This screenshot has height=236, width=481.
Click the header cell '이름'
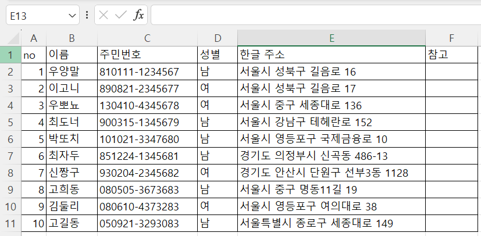[72, 55]
